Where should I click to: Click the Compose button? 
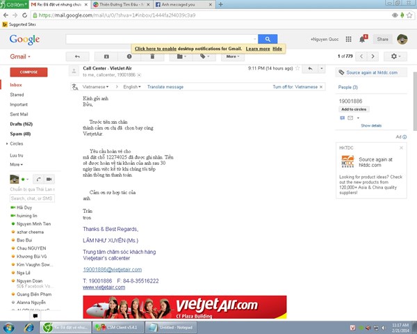(x=28, y=72)
